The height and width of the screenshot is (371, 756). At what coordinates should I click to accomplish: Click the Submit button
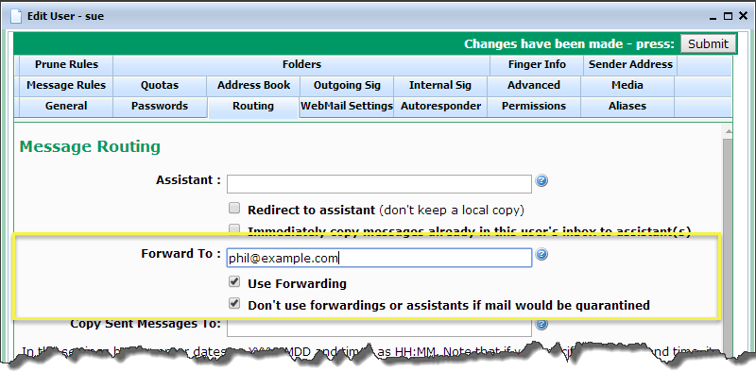coord(708,43)
